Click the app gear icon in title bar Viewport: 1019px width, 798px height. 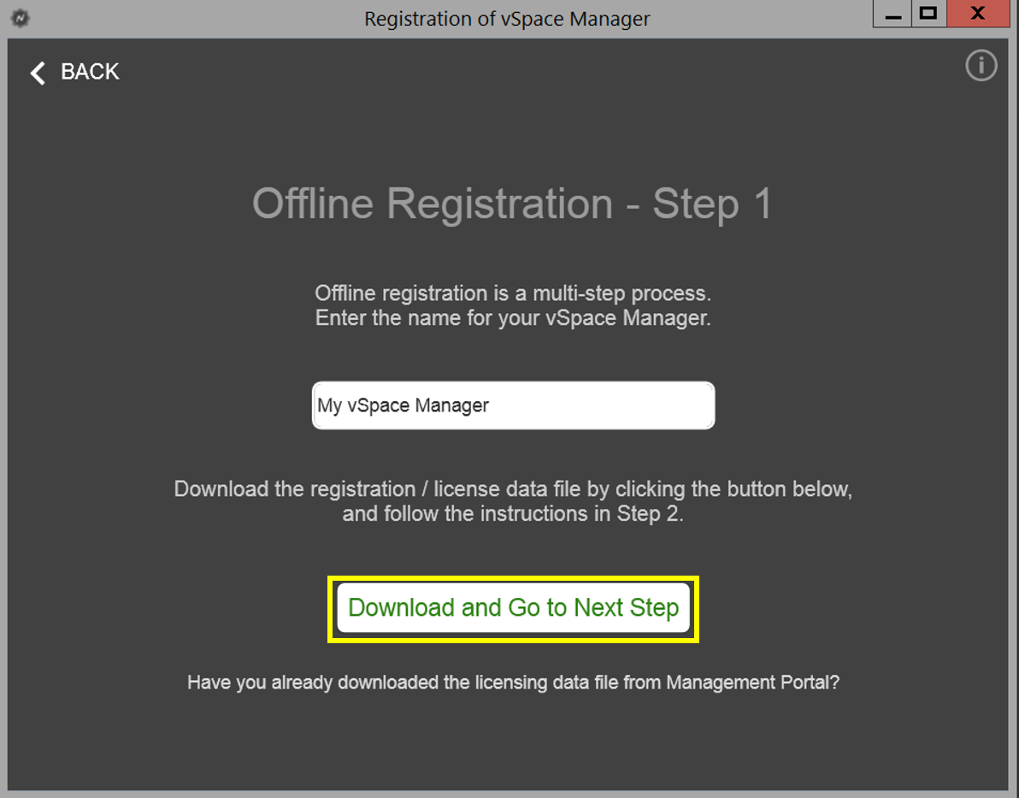(21, 18)
